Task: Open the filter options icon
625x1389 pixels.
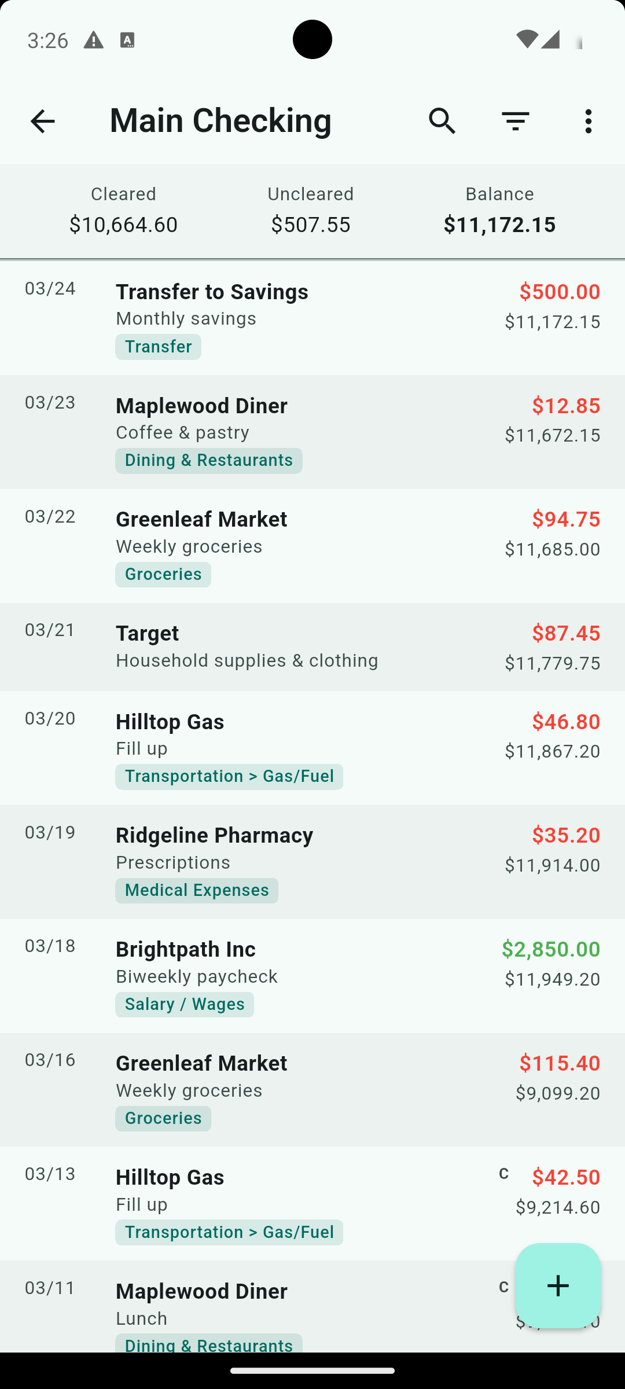Action: click(515, 122)
